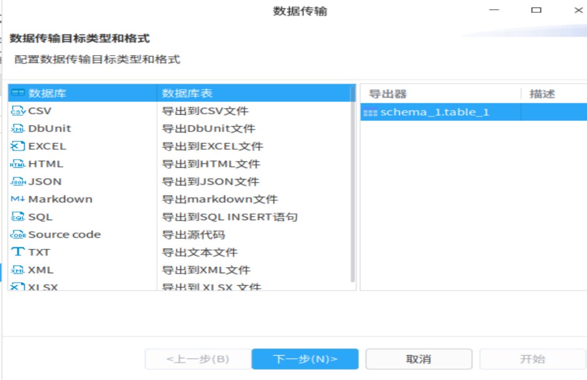This screenshot has width=587, height=380.
Task: Click the JSON format icon
Action: tap(18, 182)
